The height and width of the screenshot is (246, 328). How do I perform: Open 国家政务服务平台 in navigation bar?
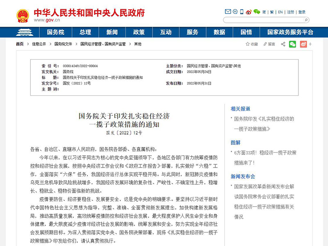pos(290,32)
